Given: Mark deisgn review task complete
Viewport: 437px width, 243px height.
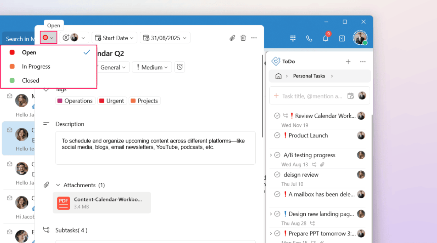Looking at the screenshot, I should pos(277,175).
